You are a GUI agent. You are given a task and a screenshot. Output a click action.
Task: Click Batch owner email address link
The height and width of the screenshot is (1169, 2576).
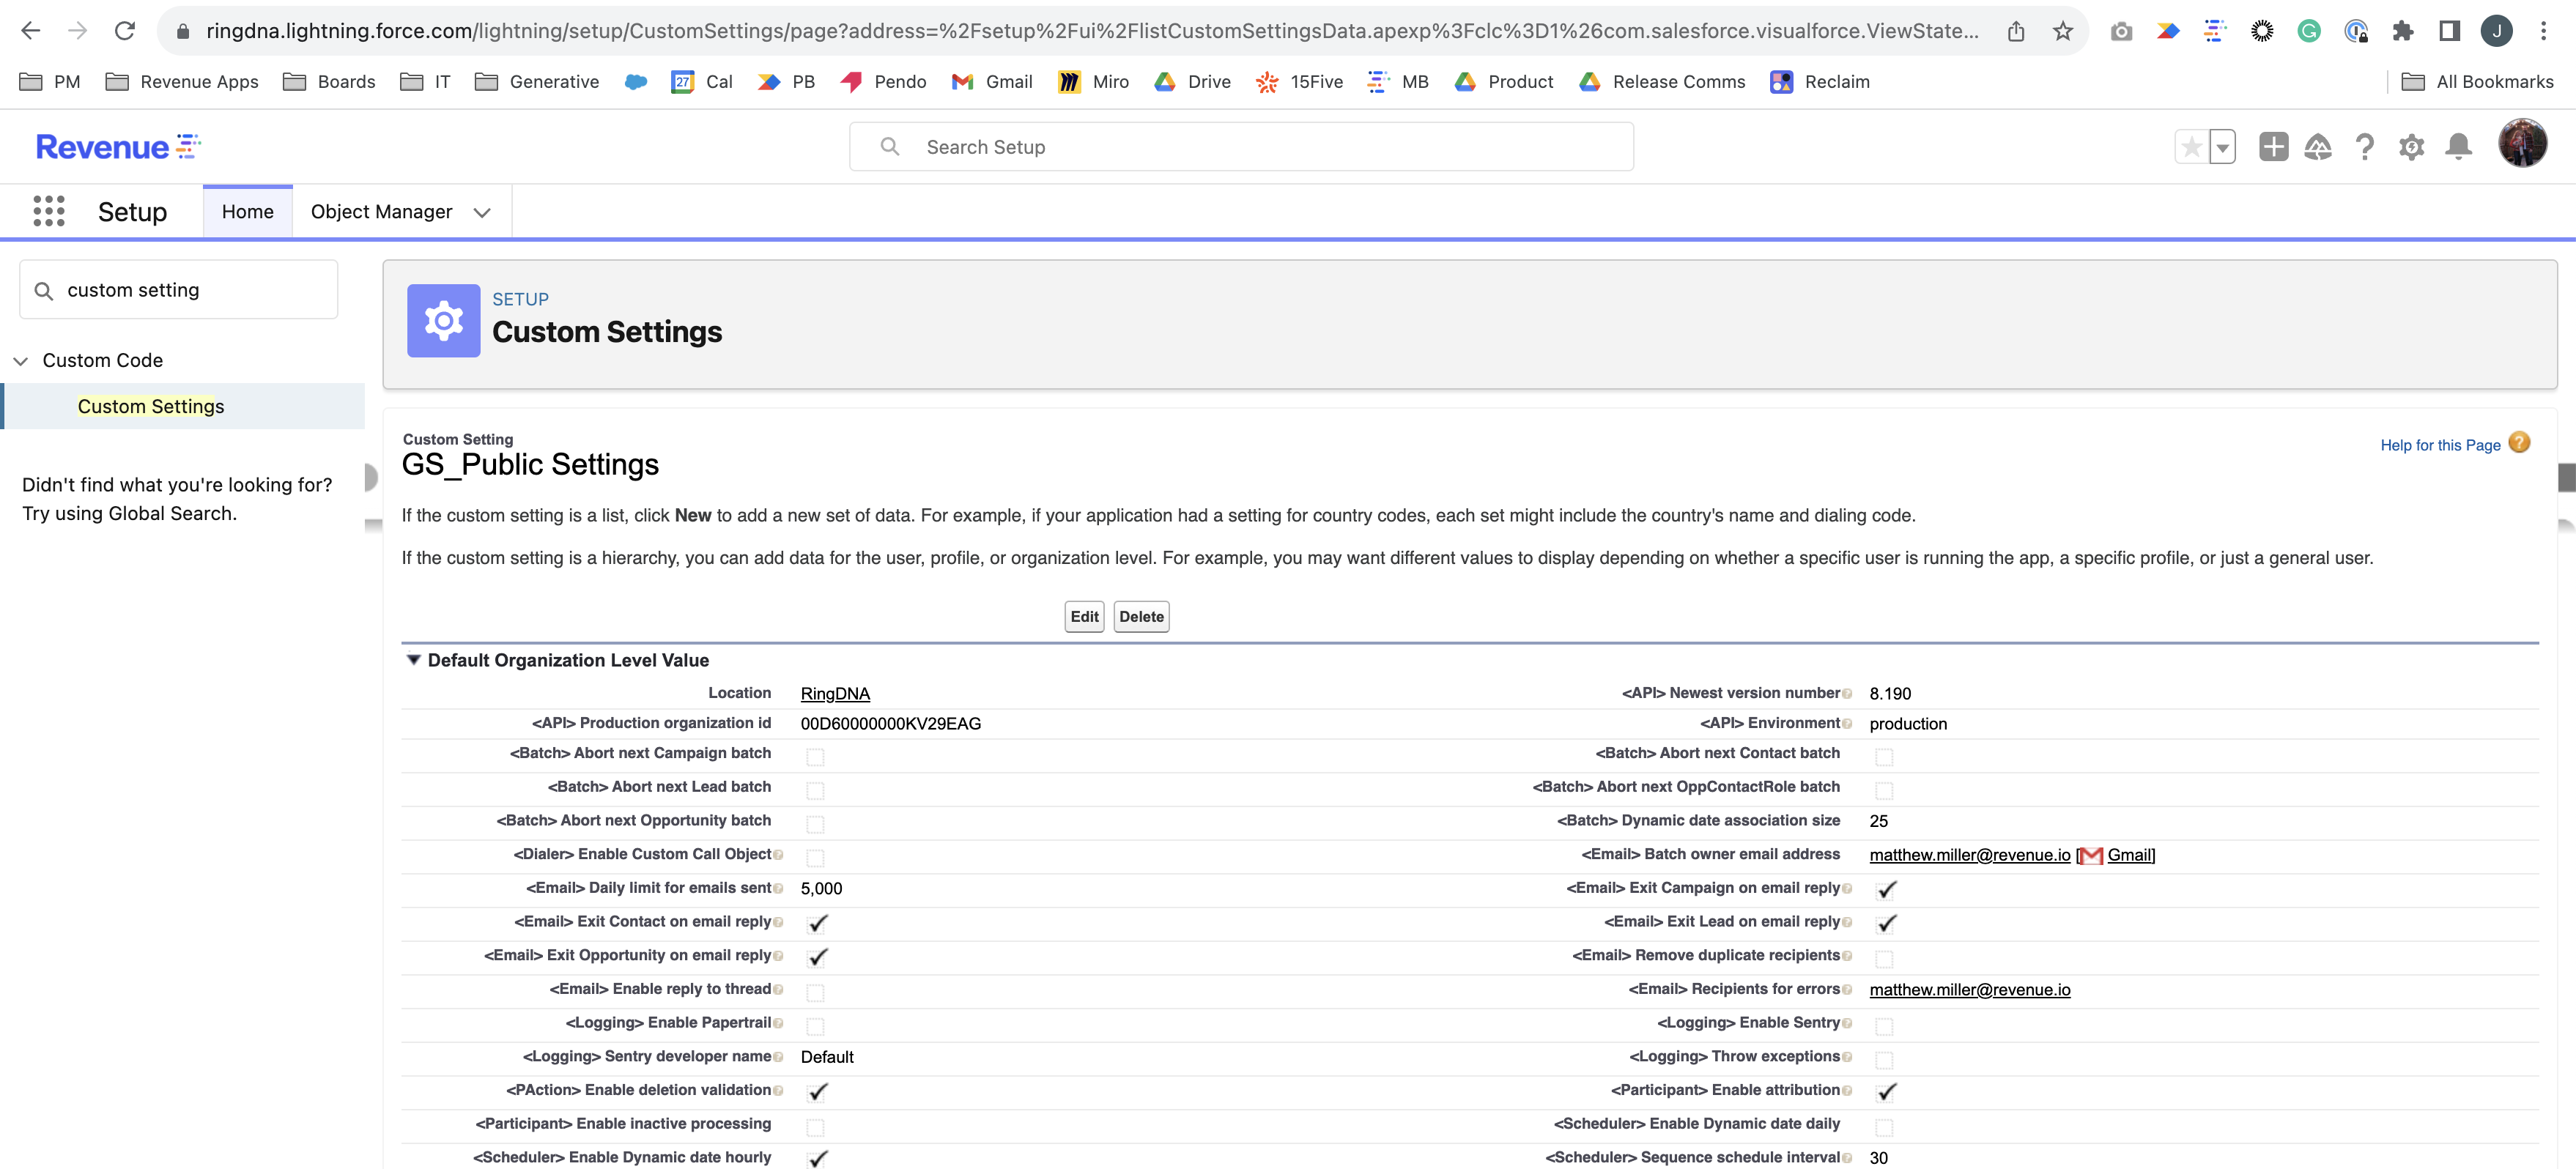pos(1969,854)
